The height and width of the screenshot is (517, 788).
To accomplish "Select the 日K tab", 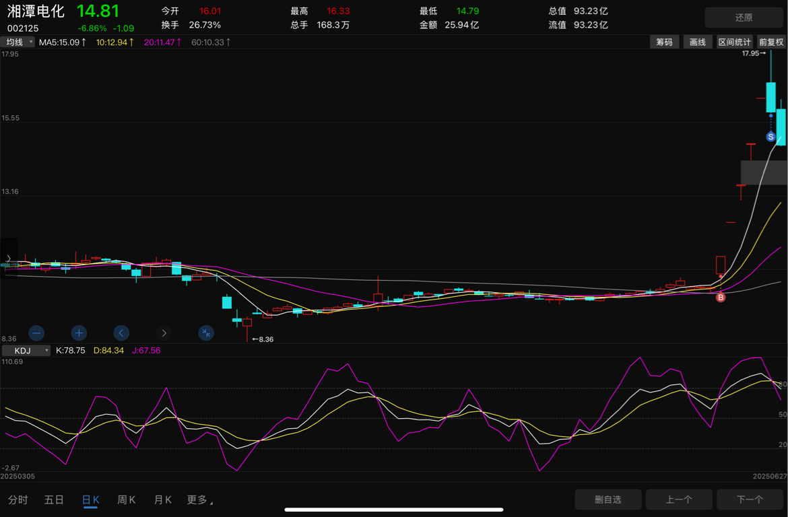I will 90,499.
